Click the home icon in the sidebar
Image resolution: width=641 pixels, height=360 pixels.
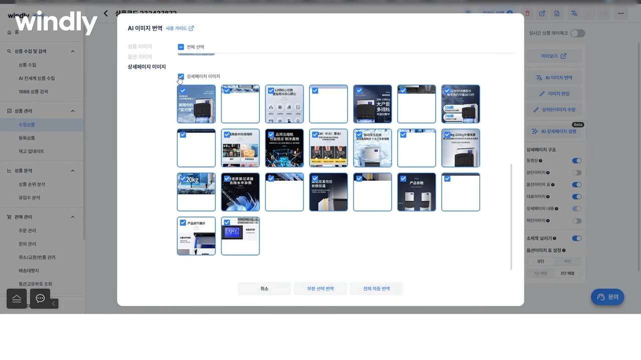(x=10, y=32)
